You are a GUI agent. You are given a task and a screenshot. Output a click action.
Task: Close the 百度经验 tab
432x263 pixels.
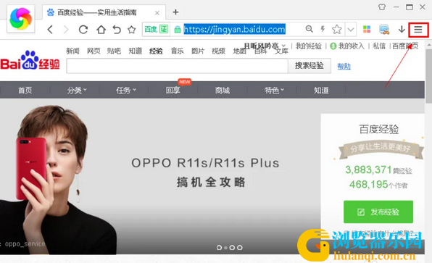tap(157, 12)
